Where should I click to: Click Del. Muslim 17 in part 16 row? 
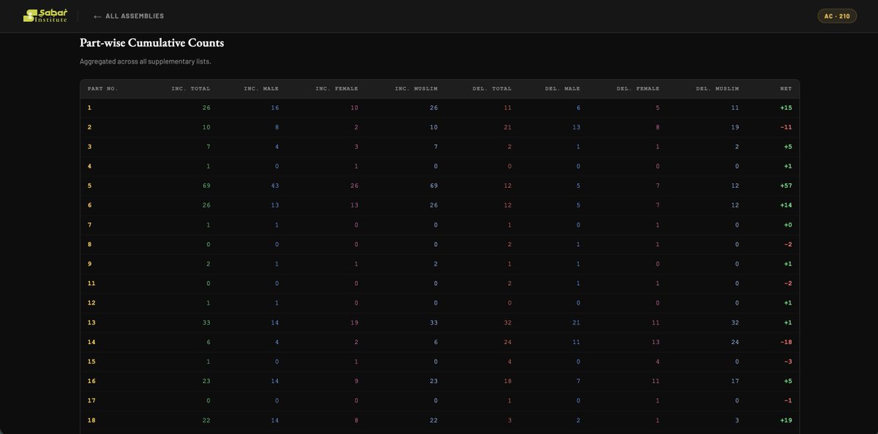[x=735, y=381]
